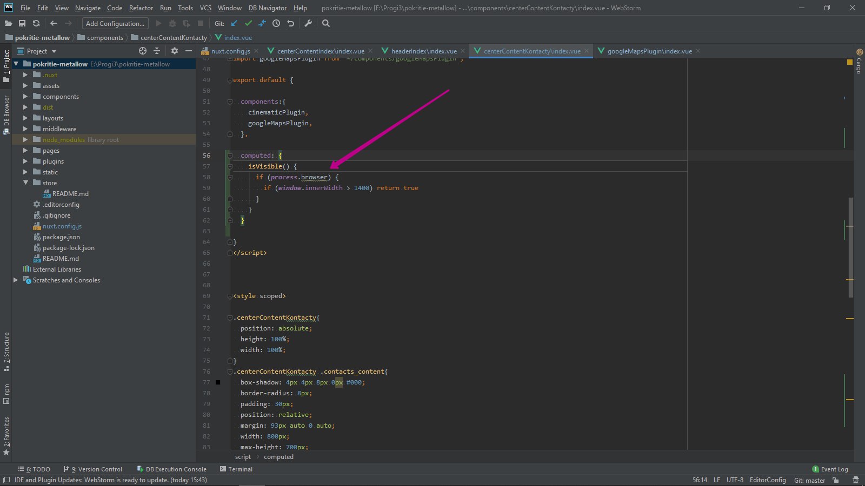Open the Project view dropdown

pos(37,51)
